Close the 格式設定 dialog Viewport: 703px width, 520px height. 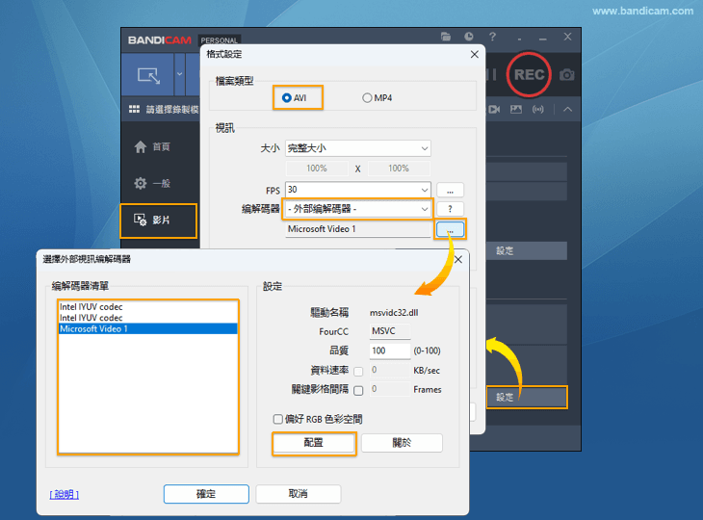[475, 54]
